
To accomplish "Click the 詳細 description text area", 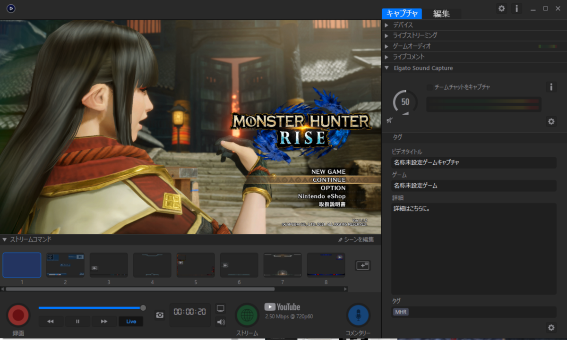I will (x=473, y=249).
